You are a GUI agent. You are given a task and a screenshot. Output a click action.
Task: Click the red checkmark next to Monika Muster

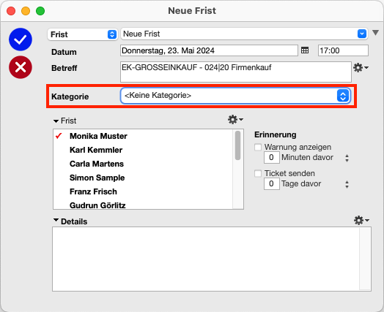coord(59,136)
